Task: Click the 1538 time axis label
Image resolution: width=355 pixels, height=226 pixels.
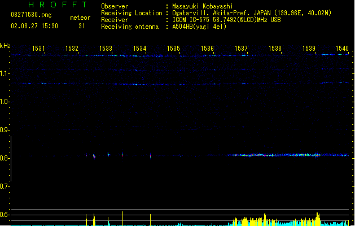Action: pyautogui.click(x=275, y=48)
